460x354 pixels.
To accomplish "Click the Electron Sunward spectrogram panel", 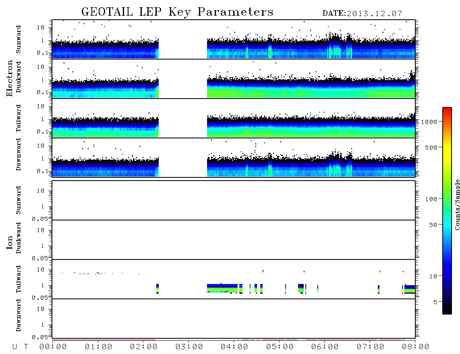I will click(234, 39).
